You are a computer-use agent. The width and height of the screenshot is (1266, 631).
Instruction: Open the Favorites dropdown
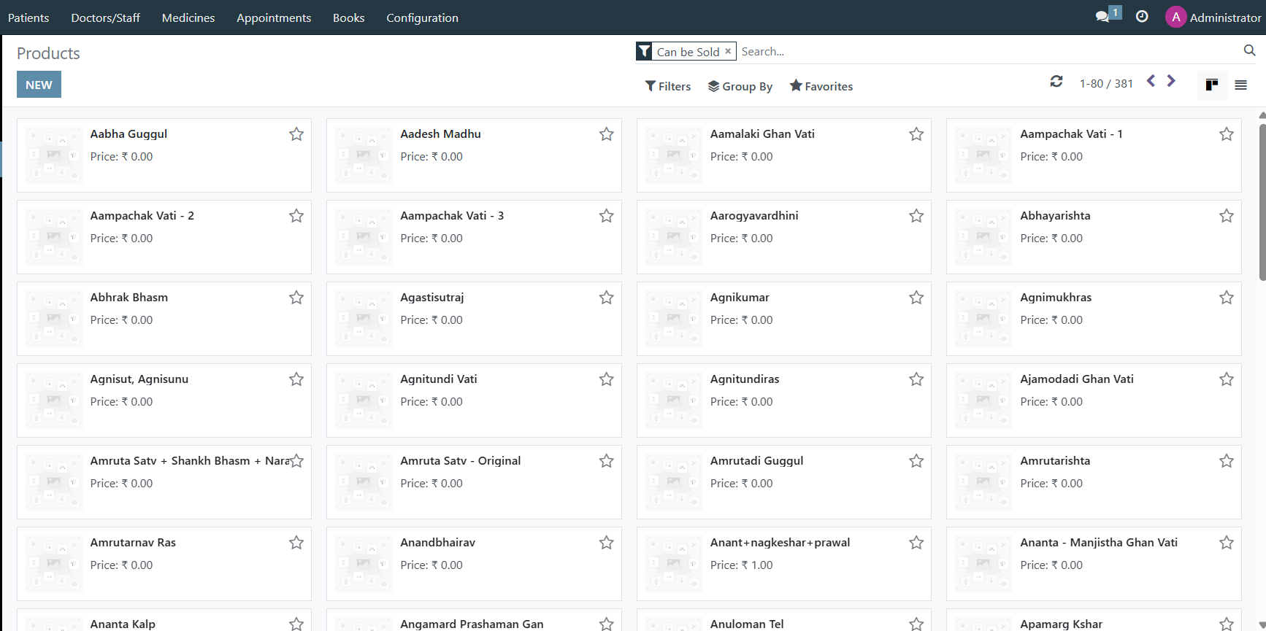click(821, 86)
